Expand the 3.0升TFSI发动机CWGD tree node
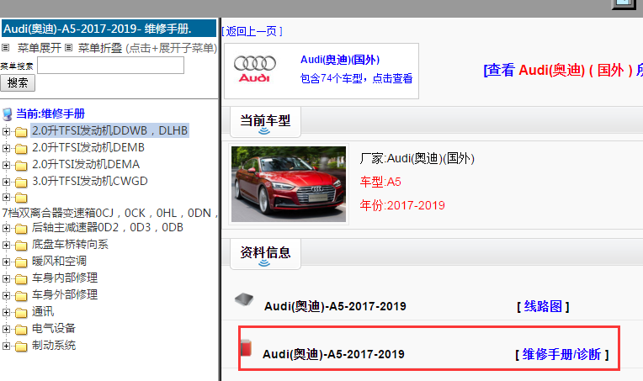 point(6,182)
